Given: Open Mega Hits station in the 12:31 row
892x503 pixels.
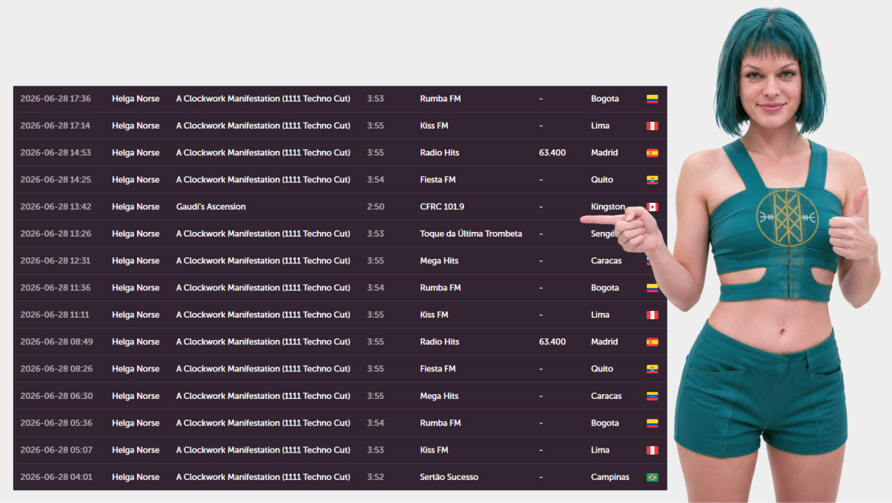Looking at the screenshot, I should (x=439, y=260).
